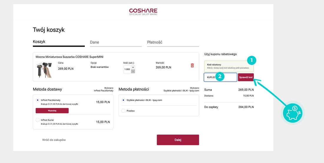This screenshot has height=163, width=324.
Task: Choose Szybkie płatności i BLIK payment
Action: point(123,100)
